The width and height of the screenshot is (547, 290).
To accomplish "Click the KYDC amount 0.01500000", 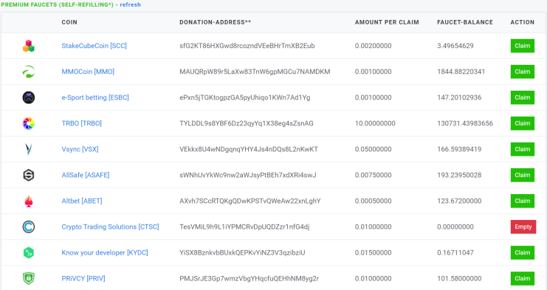I will 374,252.
